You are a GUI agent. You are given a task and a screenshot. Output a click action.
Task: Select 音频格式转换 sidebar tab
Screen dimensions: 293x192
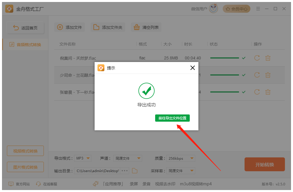coord(25,45)
